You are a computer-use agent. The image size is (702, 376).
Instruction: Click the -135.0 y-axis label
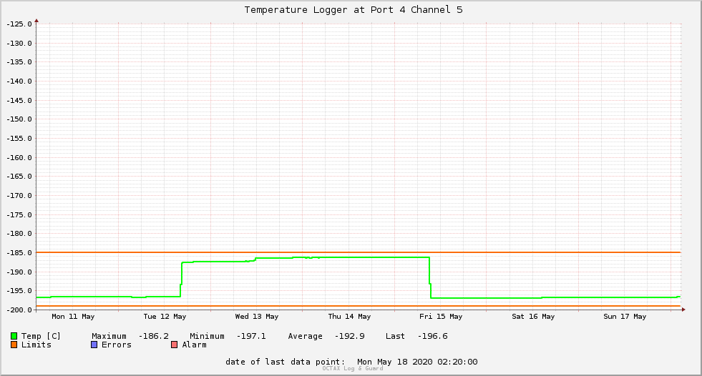point(19,62)
